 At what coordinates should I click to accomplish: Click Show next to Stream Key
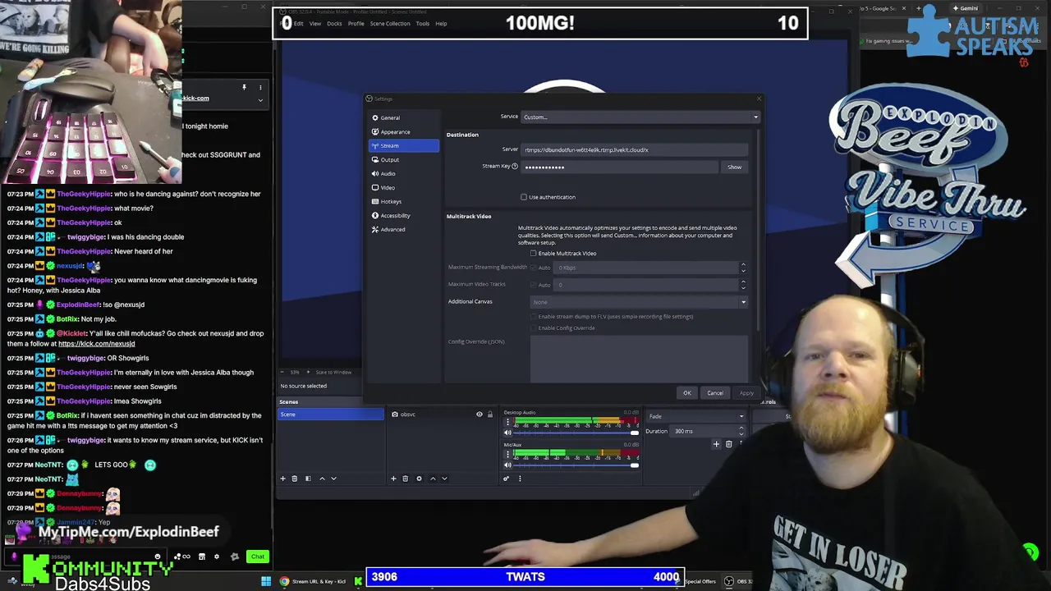pyautogui.click(x=734, y=167)
